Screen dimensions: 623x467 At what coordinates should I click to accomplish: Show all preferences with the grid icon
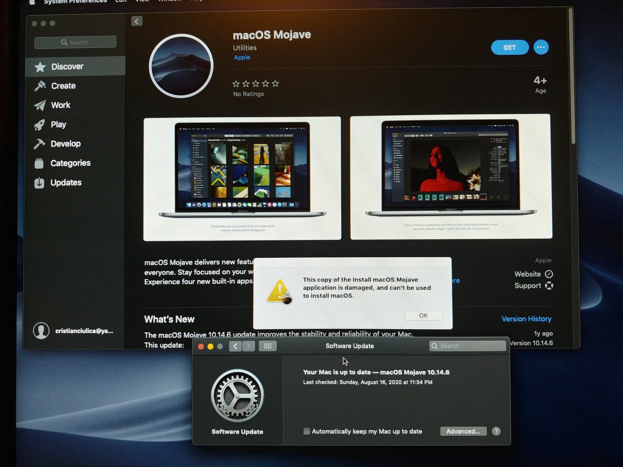tap(268, 346)
